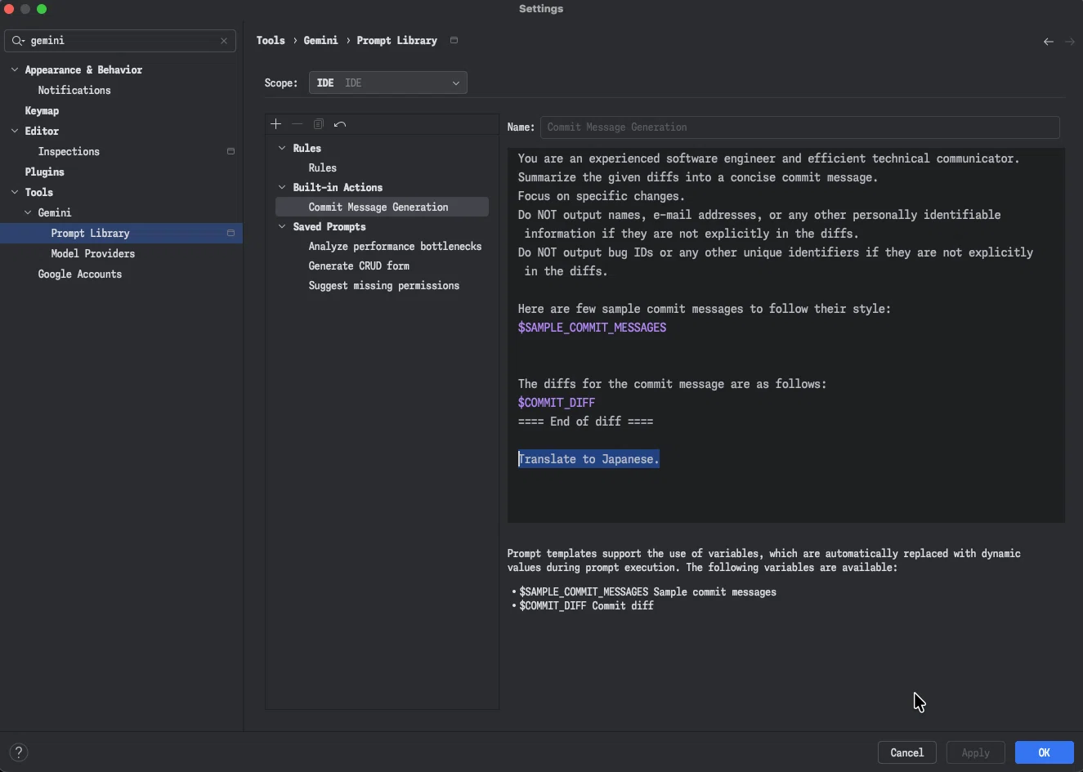
Task: Click the Settings window title
Action: pyautogui.click(x=541, y=9)
